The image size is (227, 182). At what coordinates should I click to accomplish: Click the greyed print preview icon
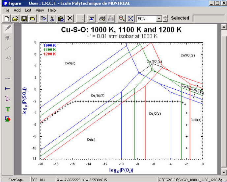click(111, 19)
